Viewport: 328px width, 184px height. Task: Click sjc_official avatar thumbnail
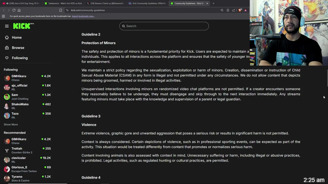pos(7,87)
